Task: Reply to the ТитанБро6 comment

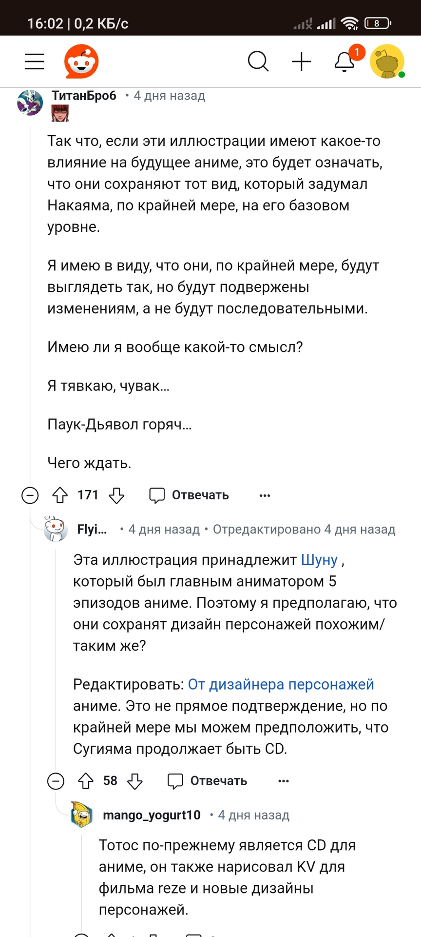Action: click(x=189, y=495)
